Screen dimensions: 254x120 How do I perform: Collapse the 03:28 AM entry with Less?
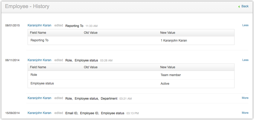point(245,60)
